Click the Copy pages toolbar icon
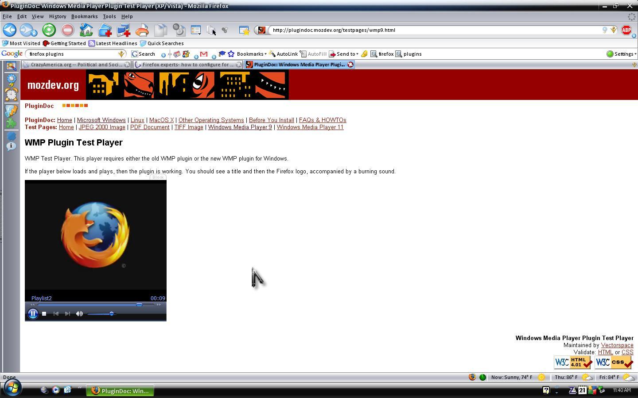 (160, 30)
